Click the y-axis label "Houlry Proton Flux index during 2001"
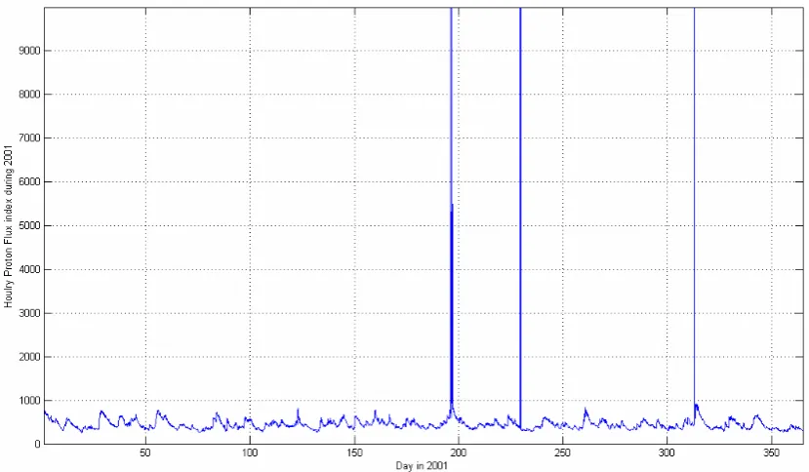 (x=8, y=226)
